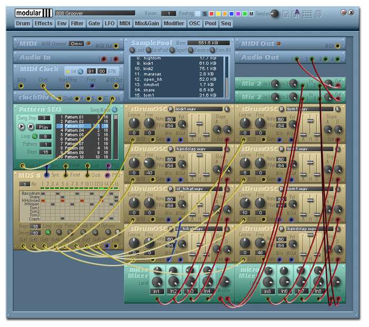Open the Drum module menu
Viewport: 369px width, 327px height.
click(x=23, y=24)
